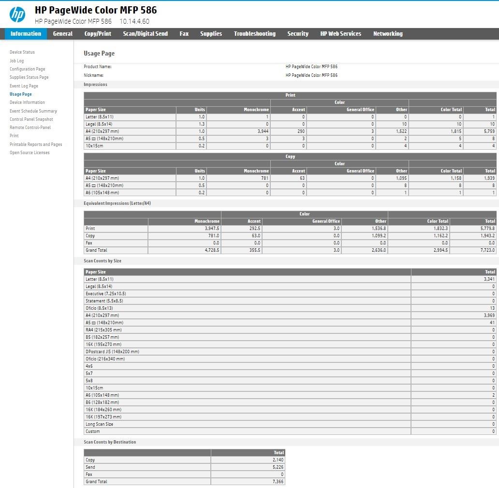Open Event Schedule Summary link
The width and height of the screenshot is (499, 488).
coord(33,111)
